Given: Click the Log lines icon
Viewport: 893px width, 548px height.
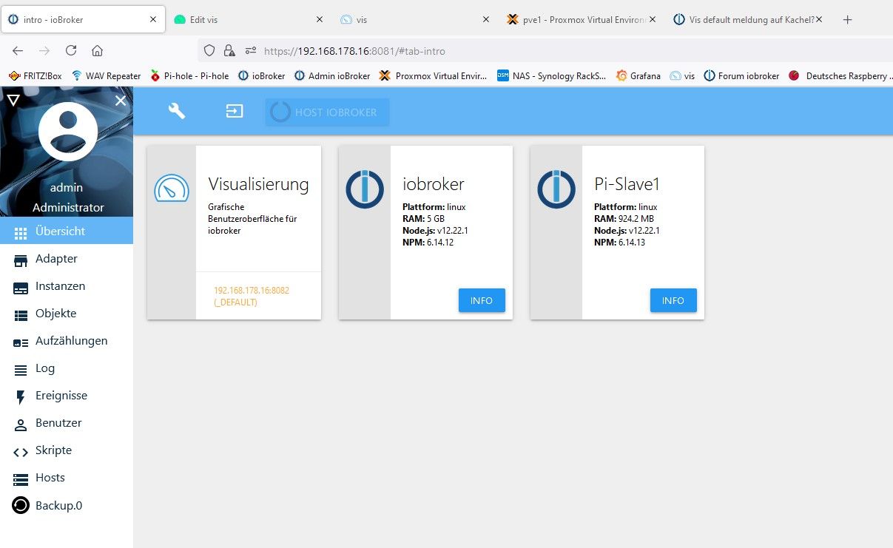Looking at the screenshot, I should click(x=21, y=370).
